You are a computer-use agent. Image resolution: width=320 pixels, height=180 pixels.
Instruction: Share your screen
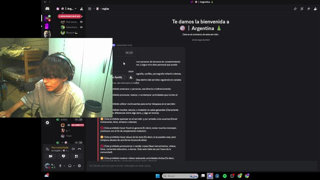pyautogui.click(x=63, y=156)
